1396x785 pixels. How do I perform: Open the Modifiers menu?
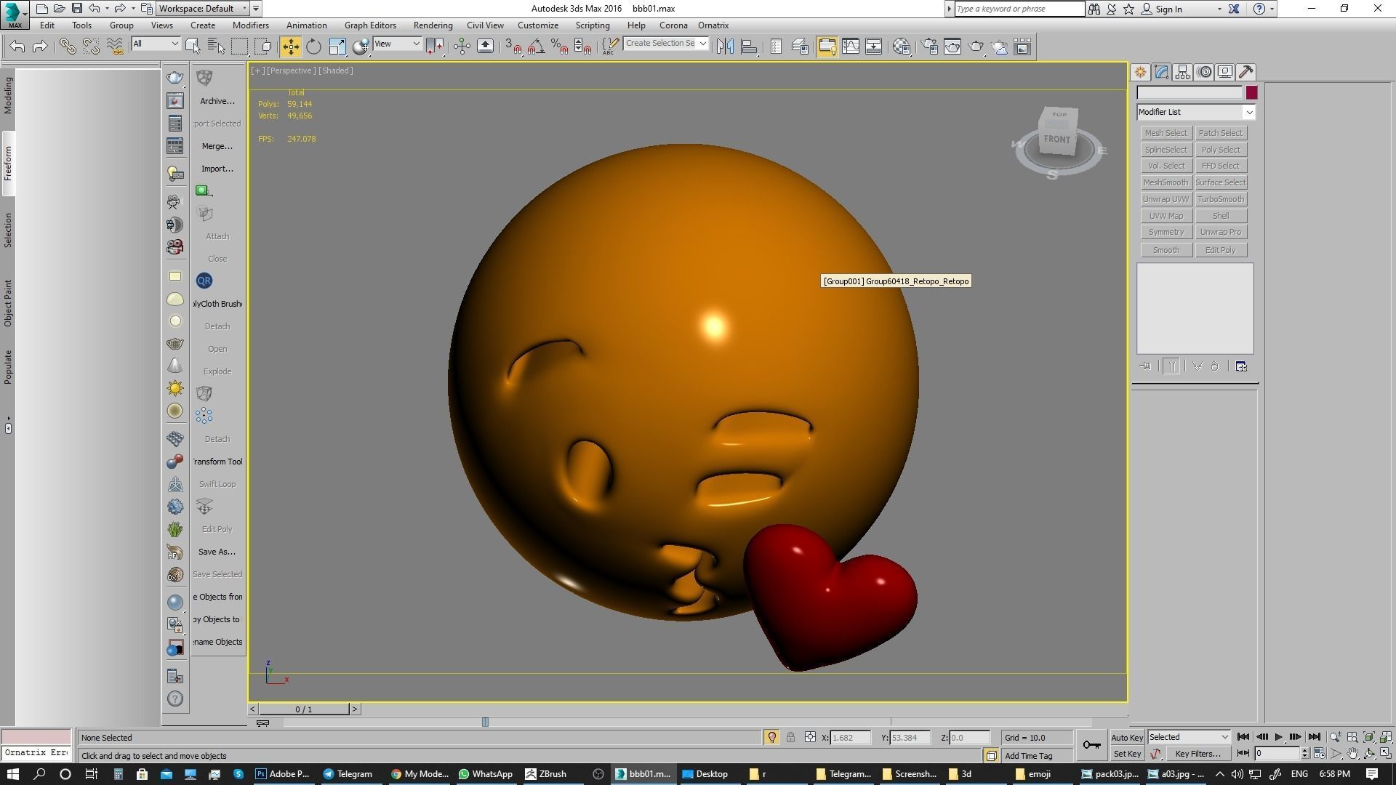click(251, 25)
